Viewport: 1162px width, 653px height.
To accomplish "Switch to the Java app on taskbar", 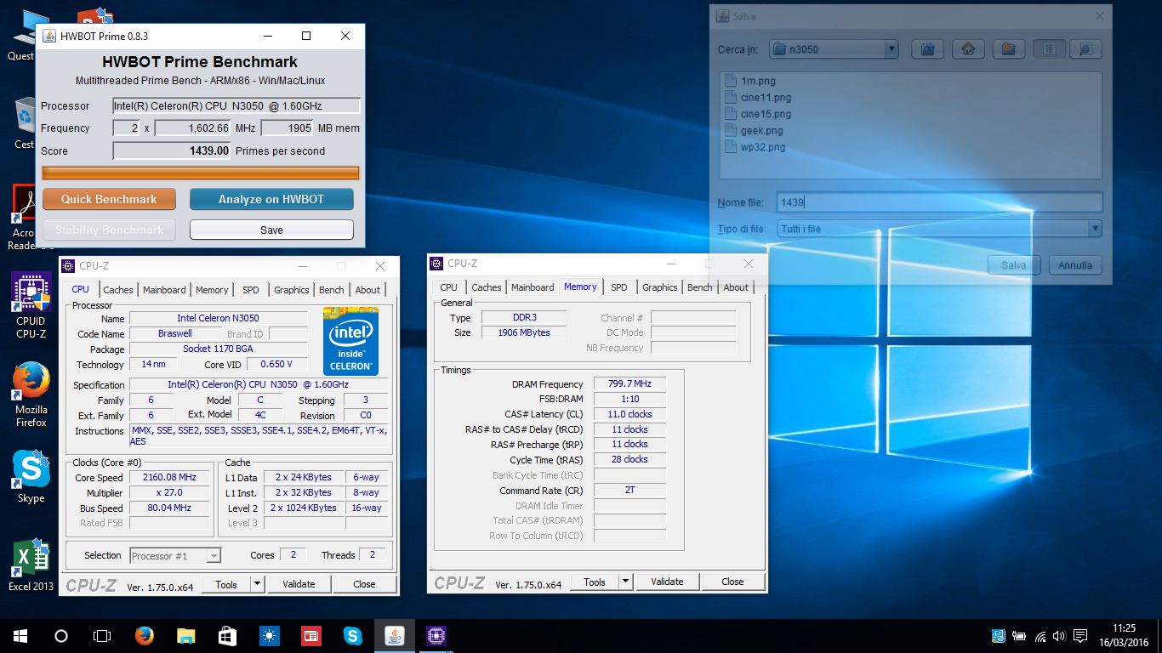I will 394,636.
